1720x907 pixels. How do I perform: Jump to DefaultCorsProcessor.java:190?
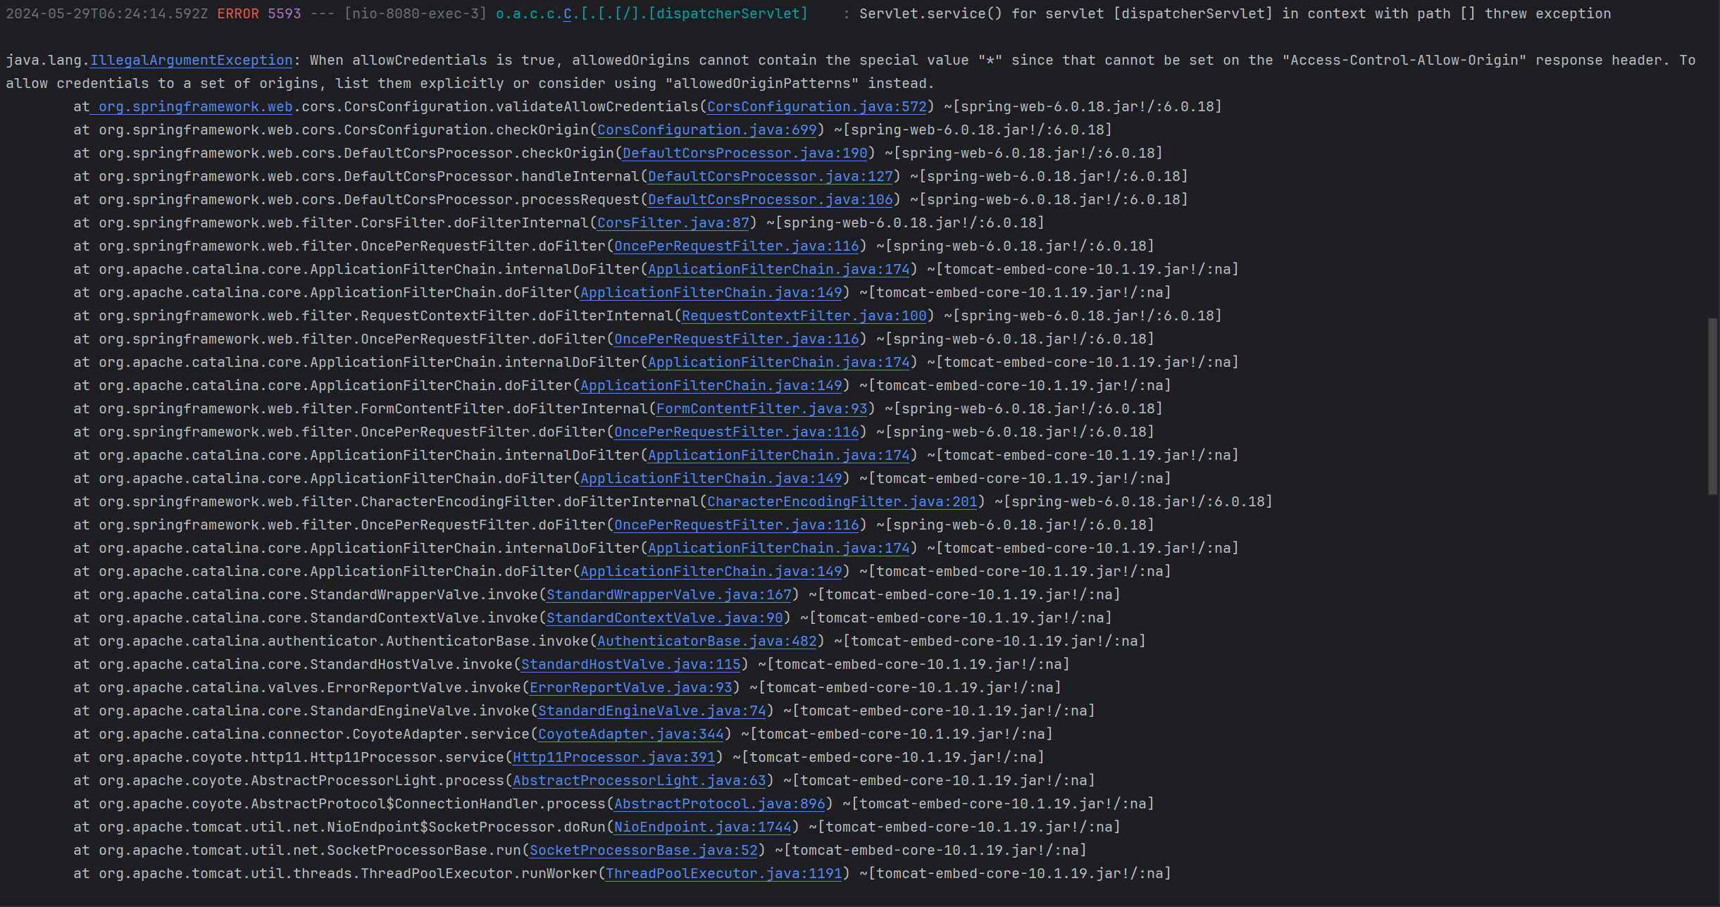pyautogui.click(x=744, y=154)
